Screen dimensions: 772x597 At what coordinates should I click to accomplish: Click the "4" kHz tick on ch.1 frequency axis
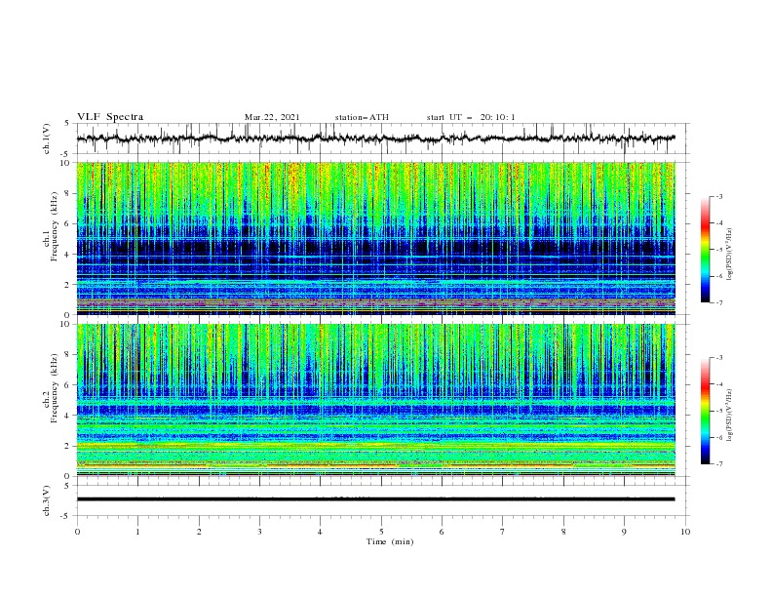(x=68, y=255)
